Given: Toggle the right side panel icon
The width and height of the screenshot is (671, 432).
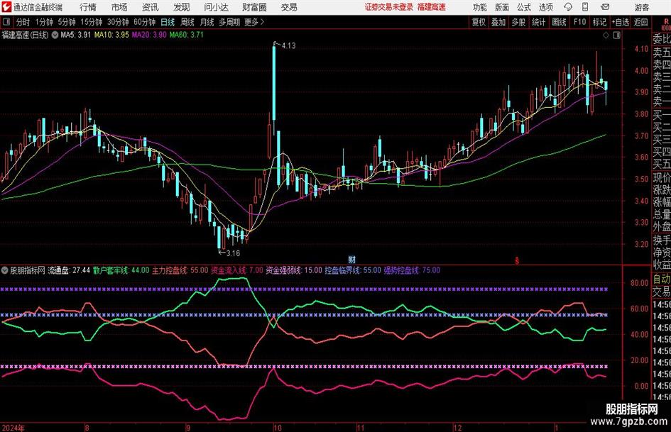Looking at the screenshot, I should [x=616, y=35].
